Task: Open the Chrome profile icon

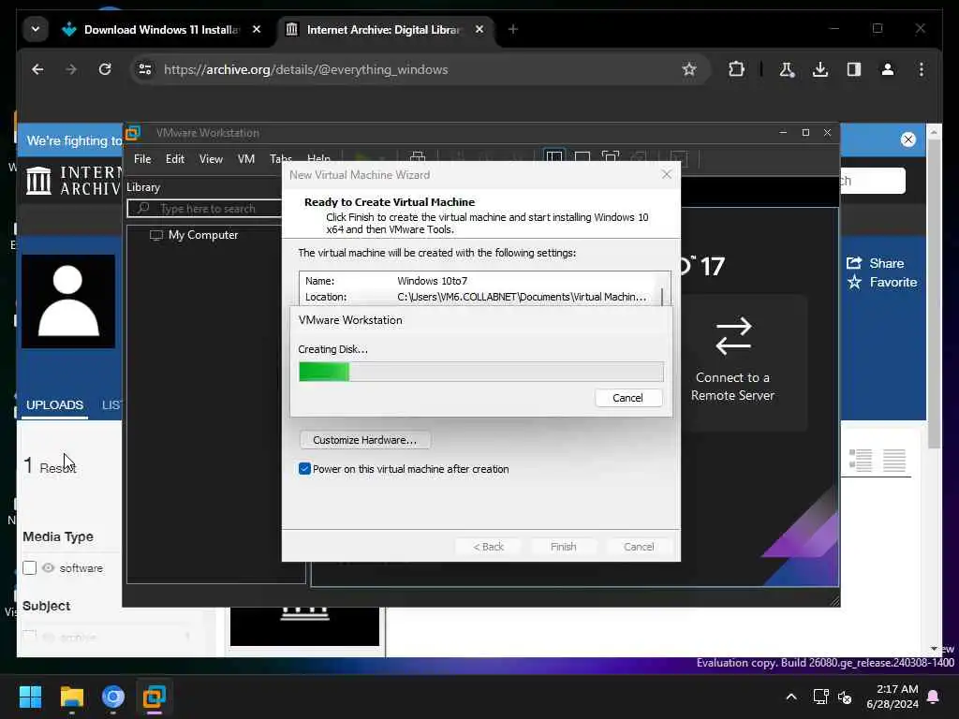Action: point(888,69)
